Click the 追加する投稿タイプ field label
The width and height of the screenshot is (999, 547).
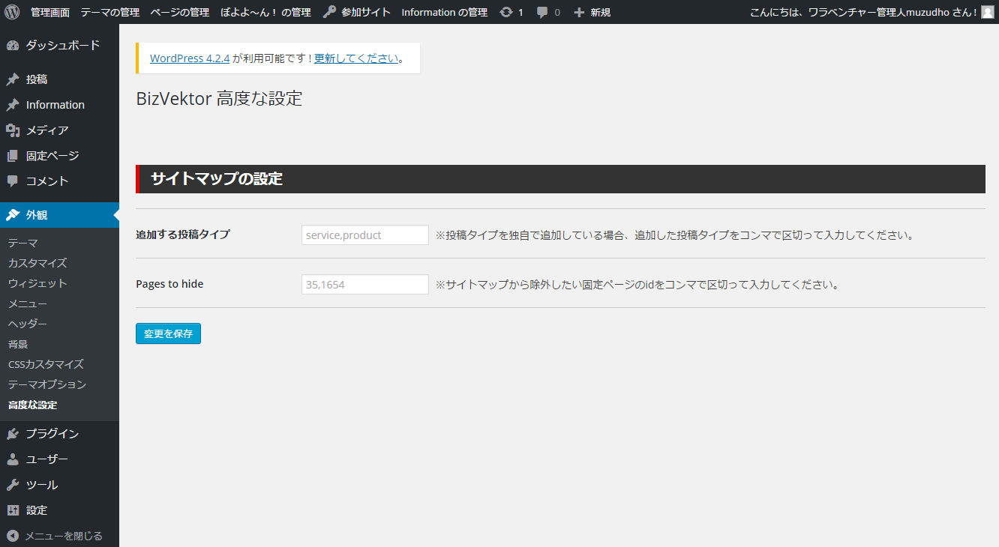pos(183,235)
